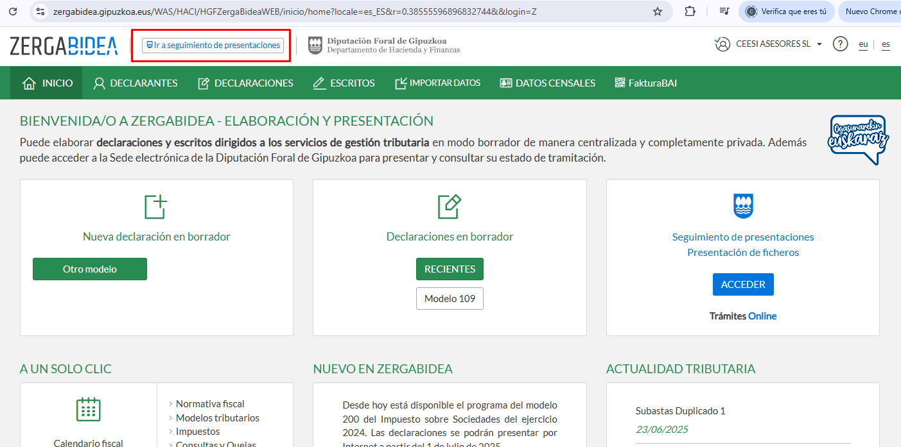This screenshot has width=901, height=447.
Task: Click the 'Nuevo Chrome' update button
Action: point(870,12)
